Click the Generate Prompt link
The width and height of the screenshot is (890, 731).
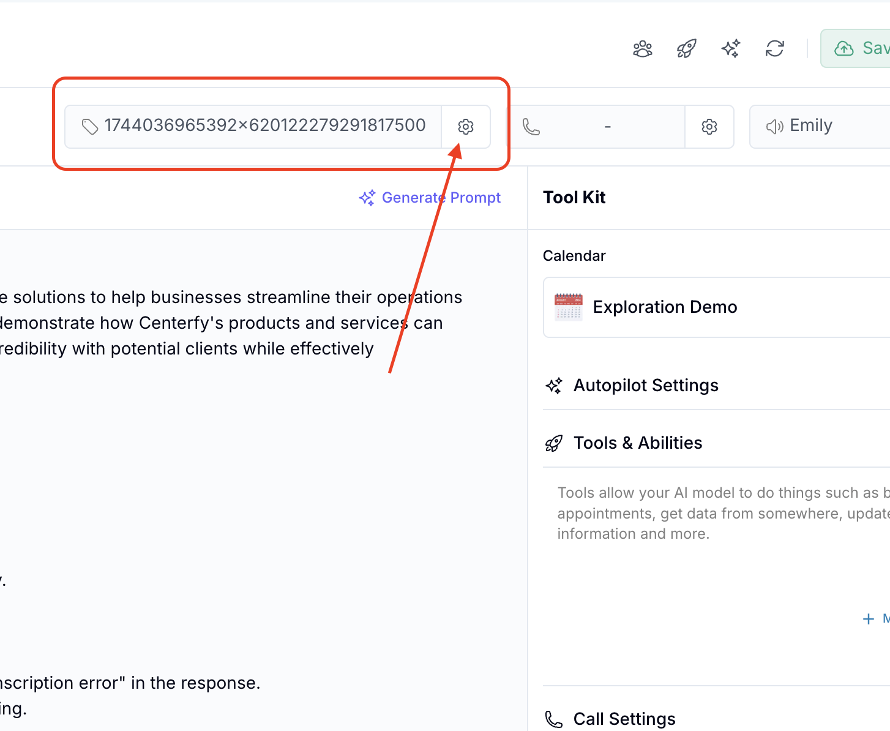(430, 198)
